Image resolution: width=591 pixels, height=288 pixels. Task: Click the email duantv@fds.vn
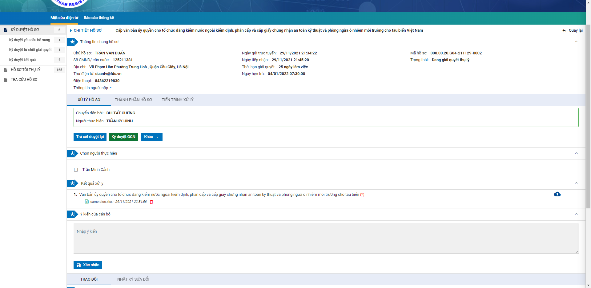[108, 74]
